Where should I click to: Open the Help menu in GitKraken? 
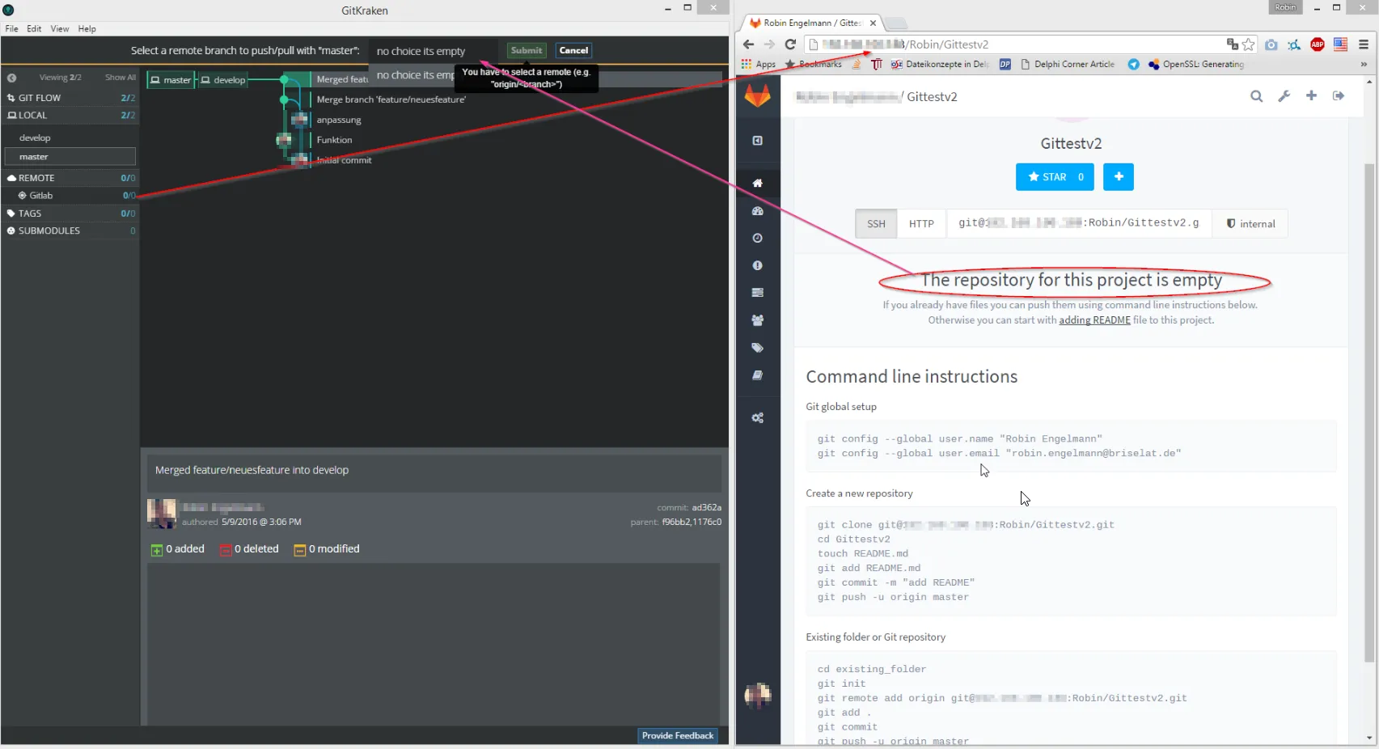87,29
